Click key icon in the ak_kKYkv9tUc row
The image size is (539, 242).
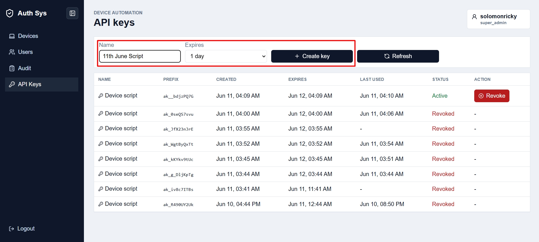coord(101,159)
